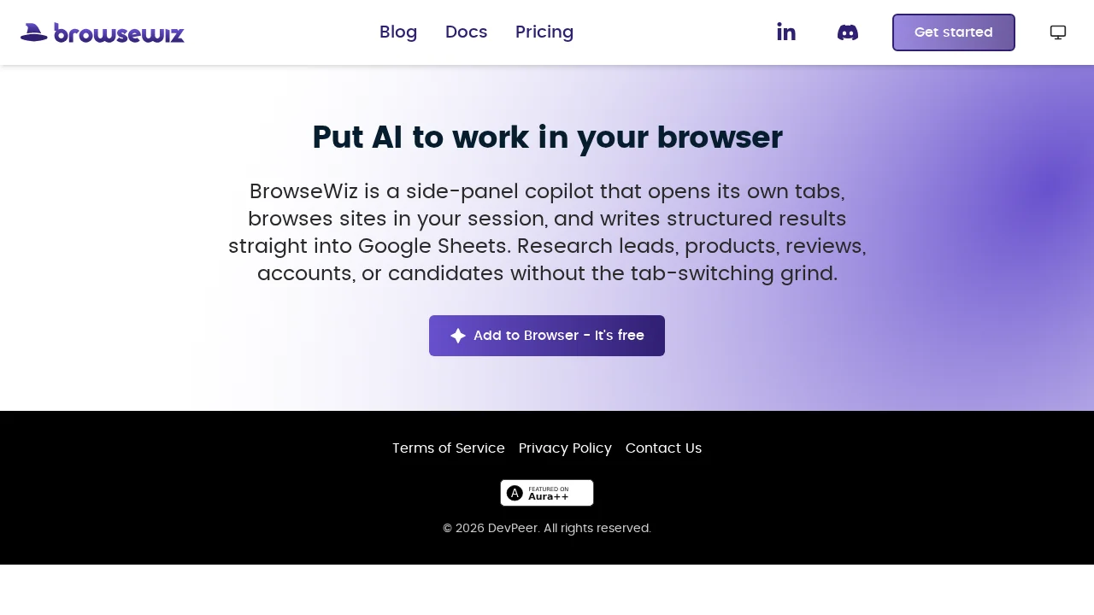Click the BrowseWiz wizard-hat logo

pyautogui.click(x=32, y=31)
